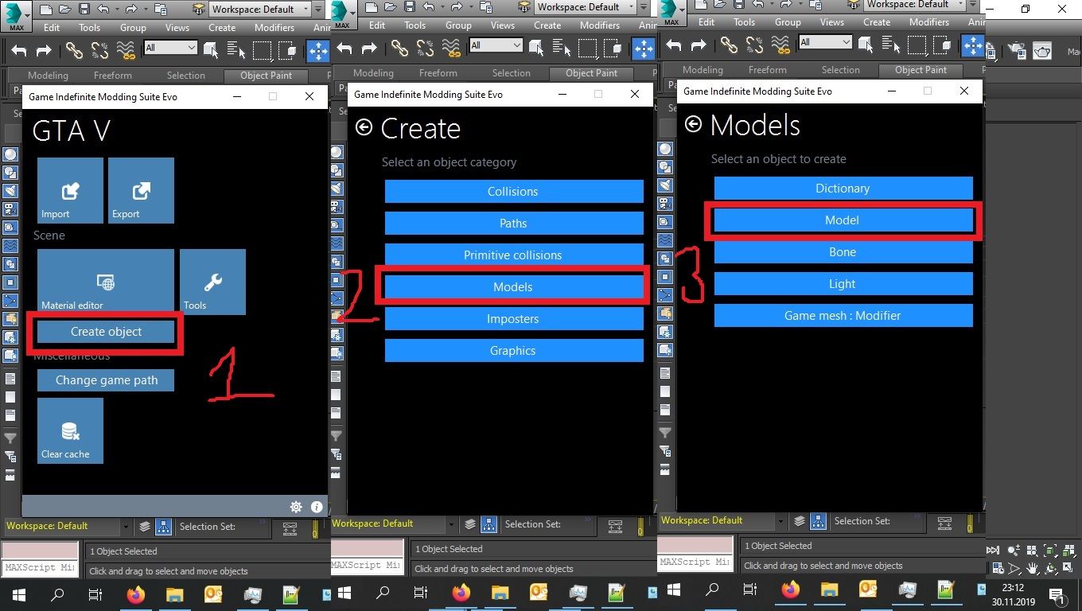The width and height of the screenshot is (1082, 611).
Task: Open the settings gear in the GTA V panel
Action: pyautogui.click(x=296, y=507)
